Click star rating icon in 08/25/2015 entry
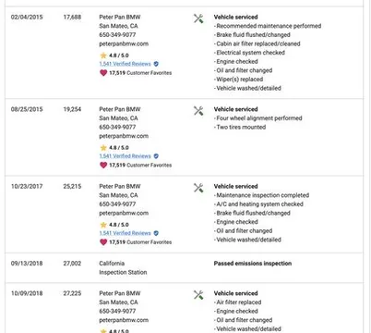This screenshot has height=333, width=371. coord(103,148)
